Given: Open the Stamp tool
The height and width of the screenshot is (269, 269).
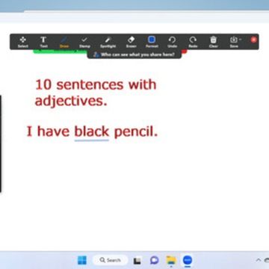Looking at the screenshot, I should [84, 42].
